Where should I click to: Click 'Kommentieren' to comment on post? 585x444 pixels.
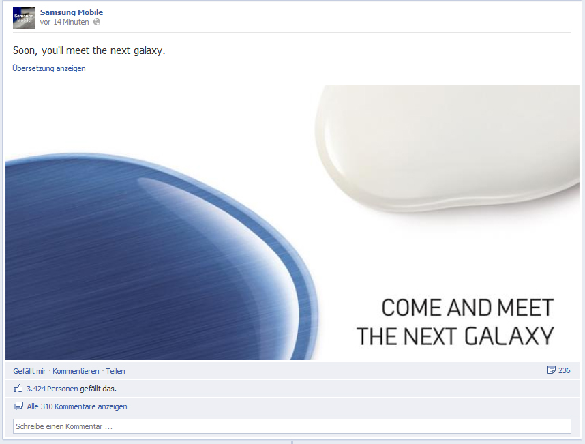[x=76, y=371]
